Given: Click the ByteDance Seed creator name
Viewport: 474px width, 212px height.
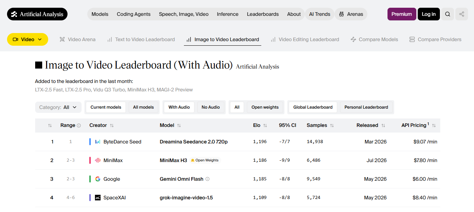Looking at the screenshot, I should (x=122, y=142).
